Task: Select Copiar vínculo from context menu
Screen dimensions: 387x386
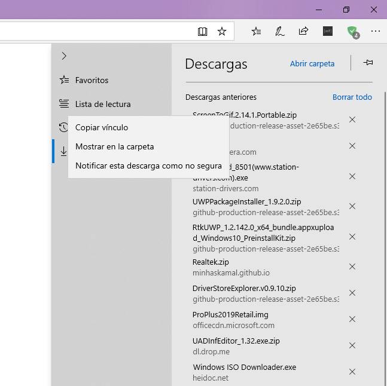Action: pyautogui.click(x=102, y=127)
